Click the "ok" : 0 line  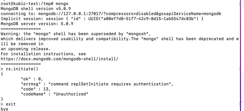tap(32, 79)
